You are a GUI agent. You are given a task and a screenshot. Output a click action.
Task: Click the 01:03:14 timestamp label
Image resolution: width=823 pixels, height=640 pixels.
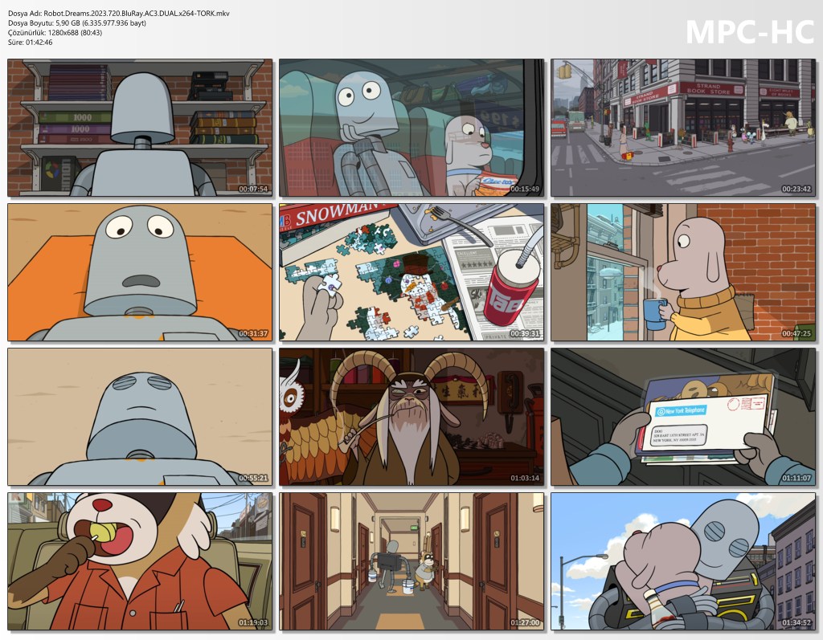pyautogui.click(x=524, y=478)
